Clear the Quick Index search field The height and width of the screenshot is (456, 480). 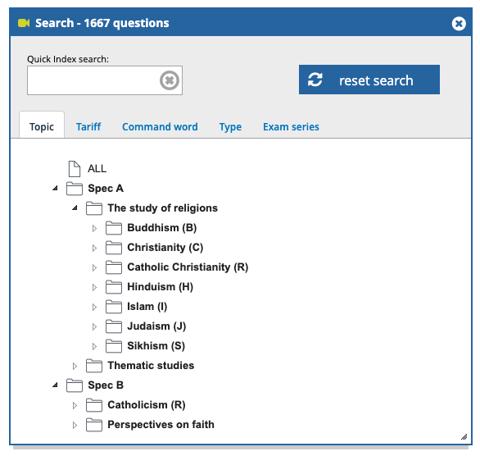click(170, 80)
